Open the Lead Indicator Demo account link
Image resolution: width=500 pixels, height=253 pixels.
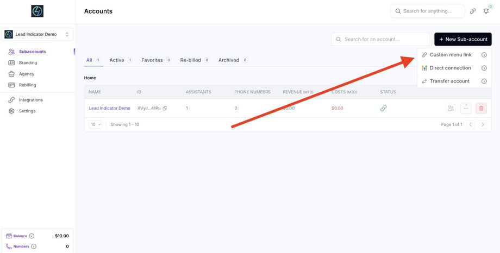click(x=109, y=109)
